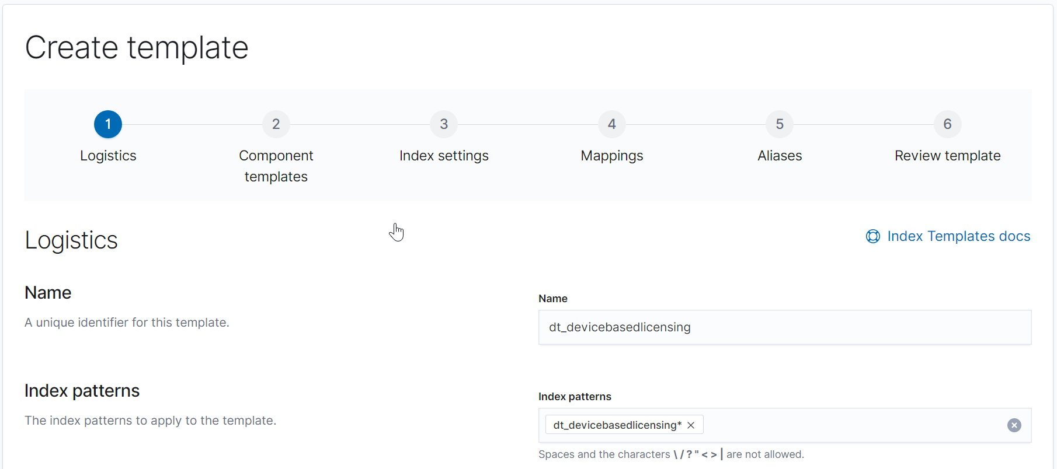Remove the dt_devicebasedlicensing* pattern chip
This screenshot has width=1057, height=469.
(691, 425)
